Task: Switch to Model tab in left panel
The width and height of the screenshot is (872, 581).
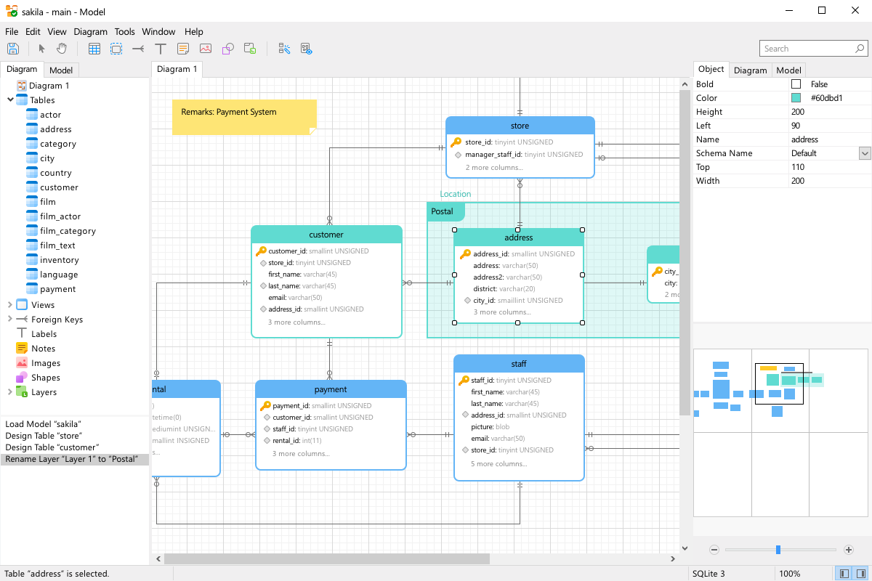Action: [61, 70]
